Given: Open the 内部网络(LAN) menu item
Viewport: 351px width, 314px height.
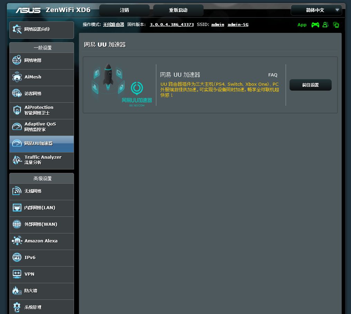Looking at the screenshot, I should (41, 208).
